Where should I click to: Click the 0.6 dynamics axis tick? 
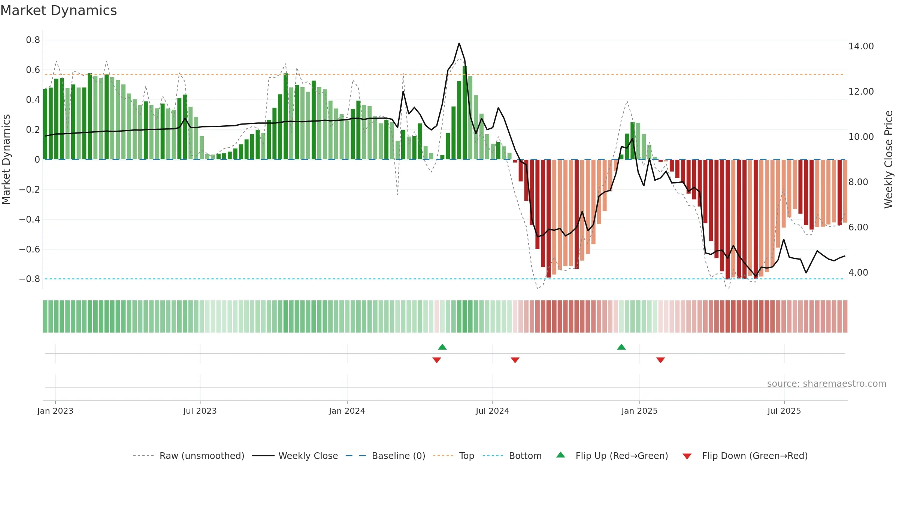33,70
